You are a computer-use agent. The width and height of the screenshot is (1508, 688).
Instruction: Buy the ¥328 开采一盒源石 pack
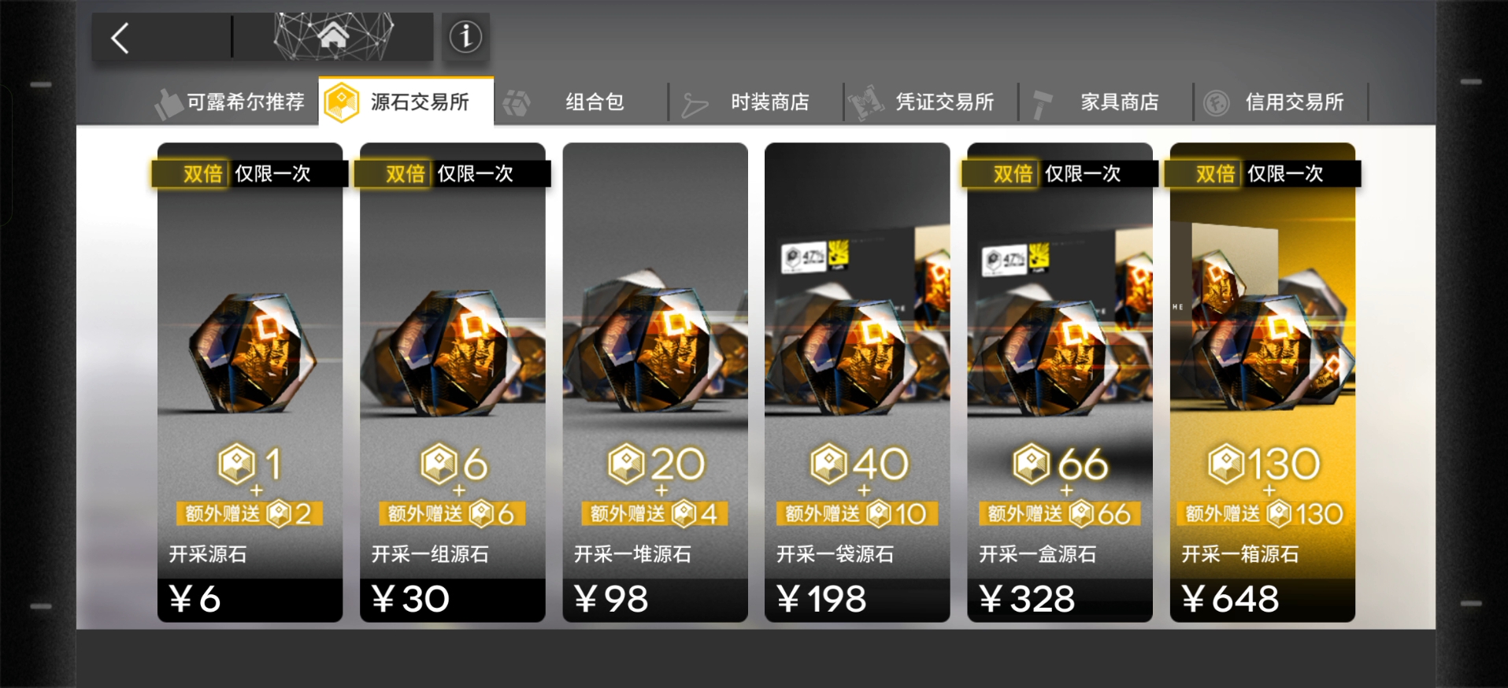pos(1060,383)
